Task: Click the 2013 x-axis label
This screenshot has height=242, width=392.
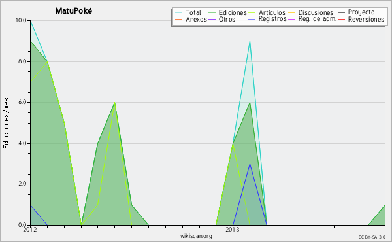Action: coord(233,230)
